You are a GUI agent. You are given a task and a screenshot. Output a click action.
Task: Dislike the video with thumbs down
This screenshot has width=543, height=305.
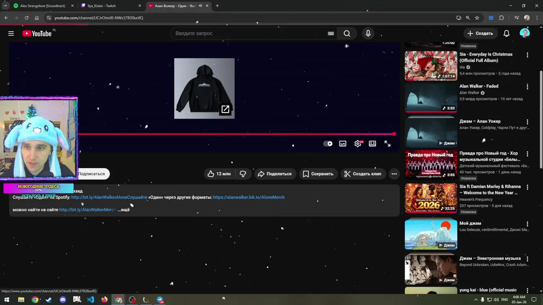coord(243,174)
